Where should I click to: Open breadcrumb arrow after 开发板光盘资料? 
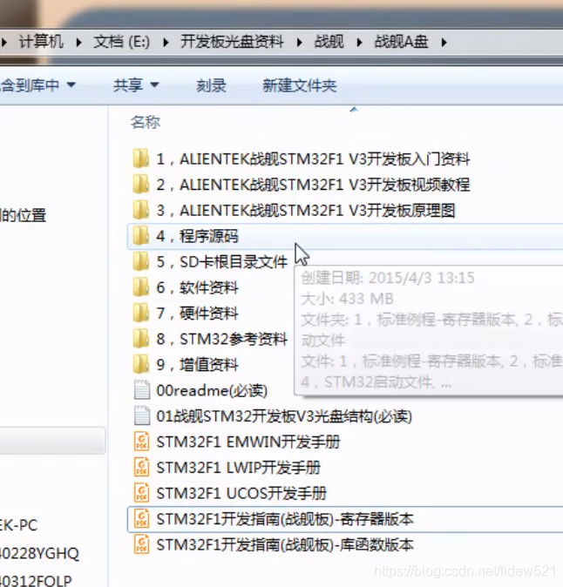299,43
